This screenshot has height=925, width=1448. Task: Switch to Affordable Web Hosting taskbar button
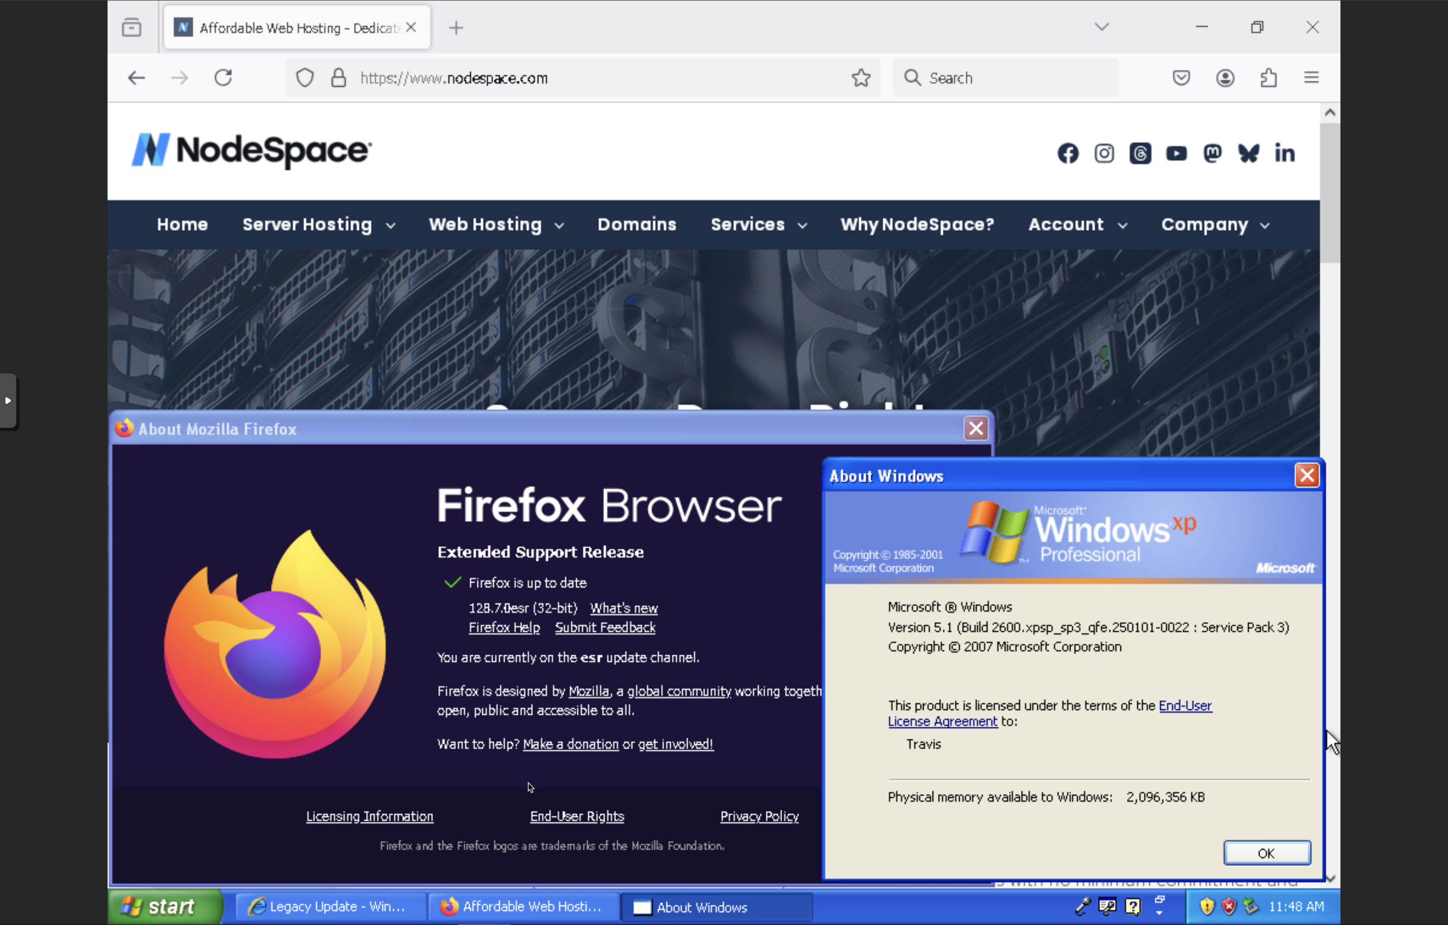[x=523, y=907]
